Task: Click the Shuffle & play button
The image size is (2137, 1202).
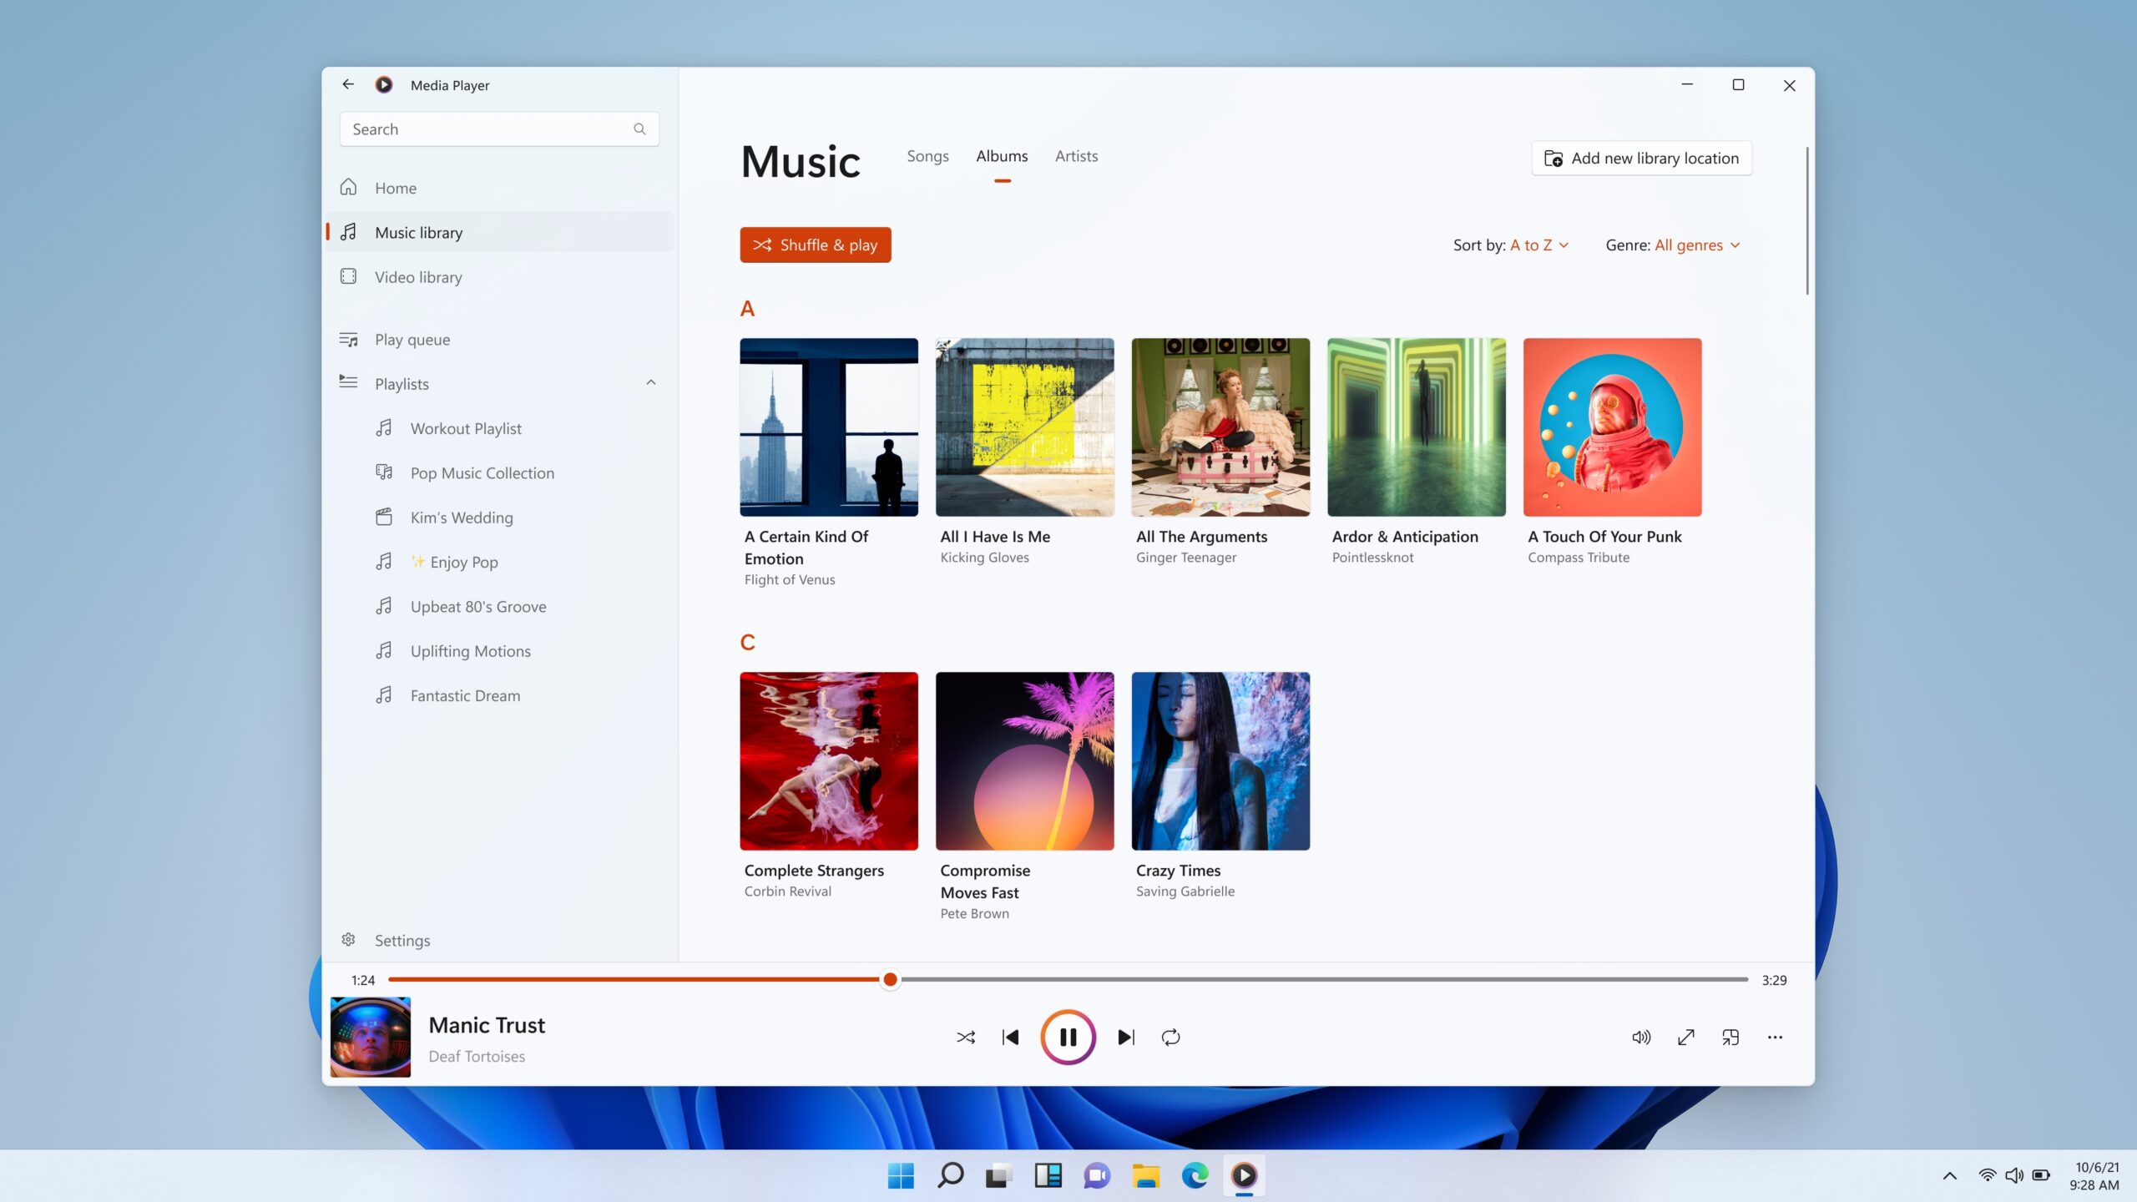Action: (816, 245)
